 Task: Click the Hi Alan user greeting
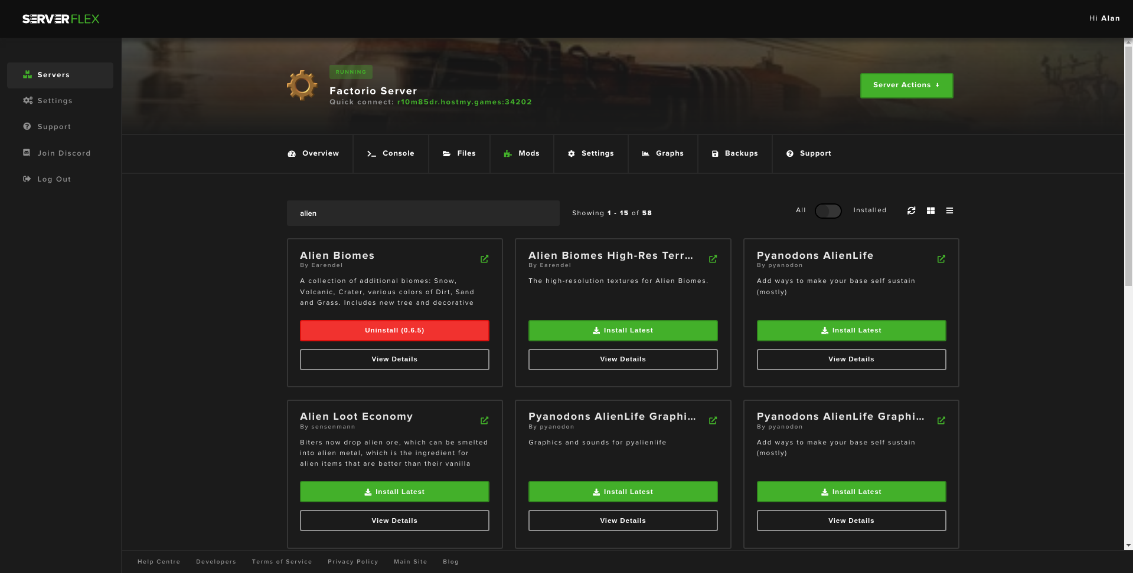[x=1104, y=18]
